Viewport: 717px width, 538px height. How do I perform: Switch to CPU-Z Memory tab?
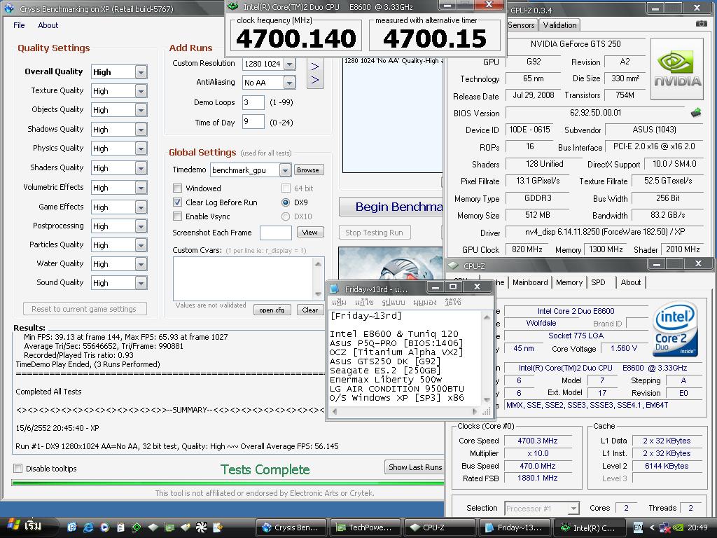[x=569, y=282]
